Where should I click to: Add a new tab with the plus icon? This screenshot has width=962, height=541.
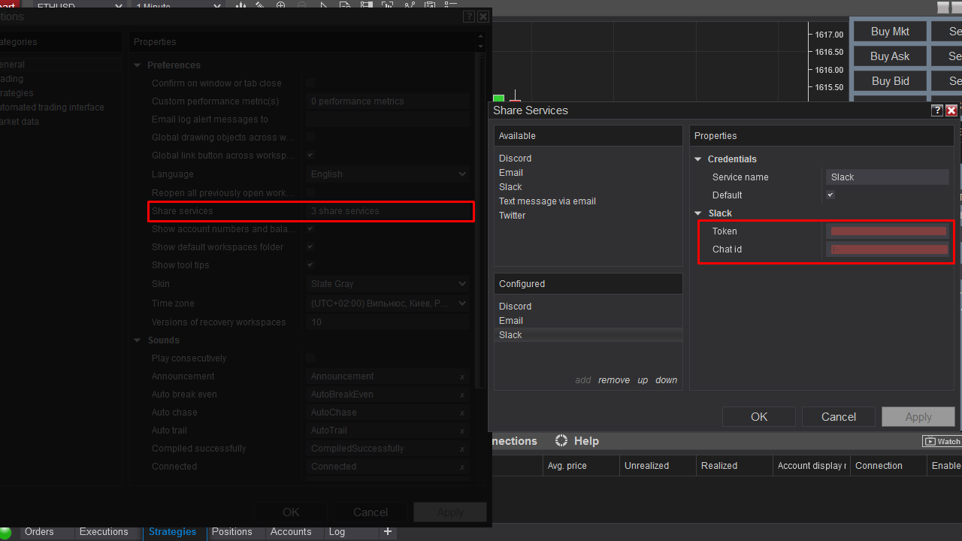(x=388, y=531)
